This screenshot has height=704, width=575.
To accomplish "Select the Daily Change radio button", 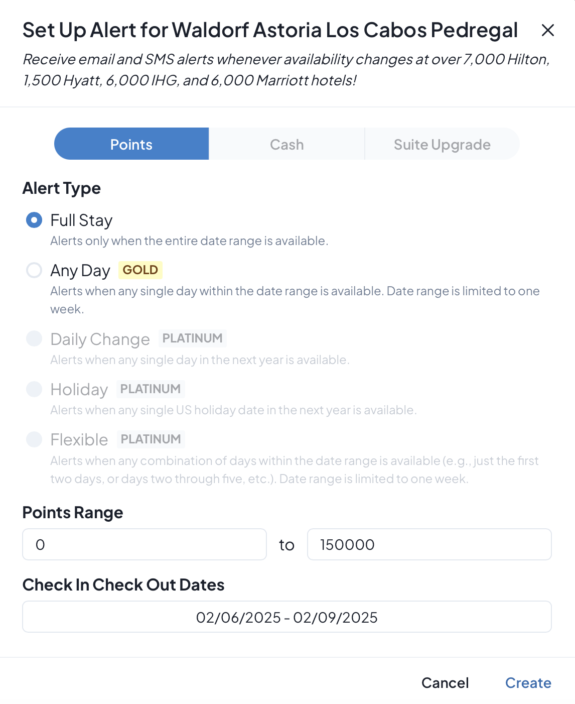I will point(34,338).
